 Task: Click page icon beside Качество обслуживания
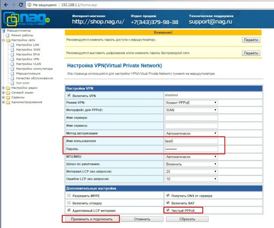pyautogui.click(x=12, y=78)
